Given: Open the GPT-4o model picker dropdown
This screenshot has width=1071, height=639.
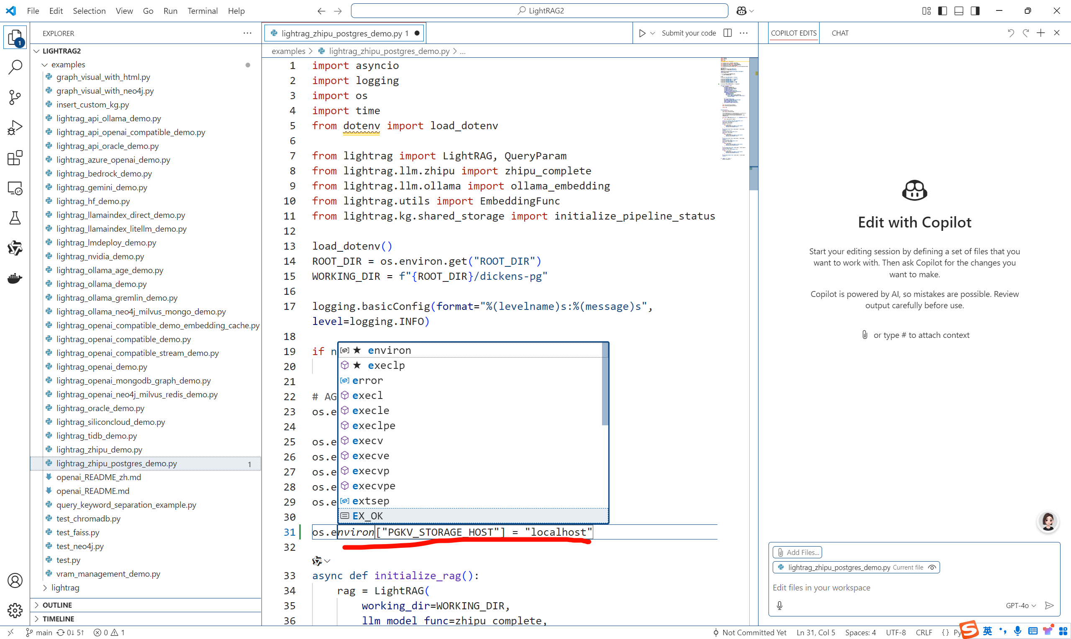Looking at the screenshot, I should pyautogui.click(x=1021, y=606).
